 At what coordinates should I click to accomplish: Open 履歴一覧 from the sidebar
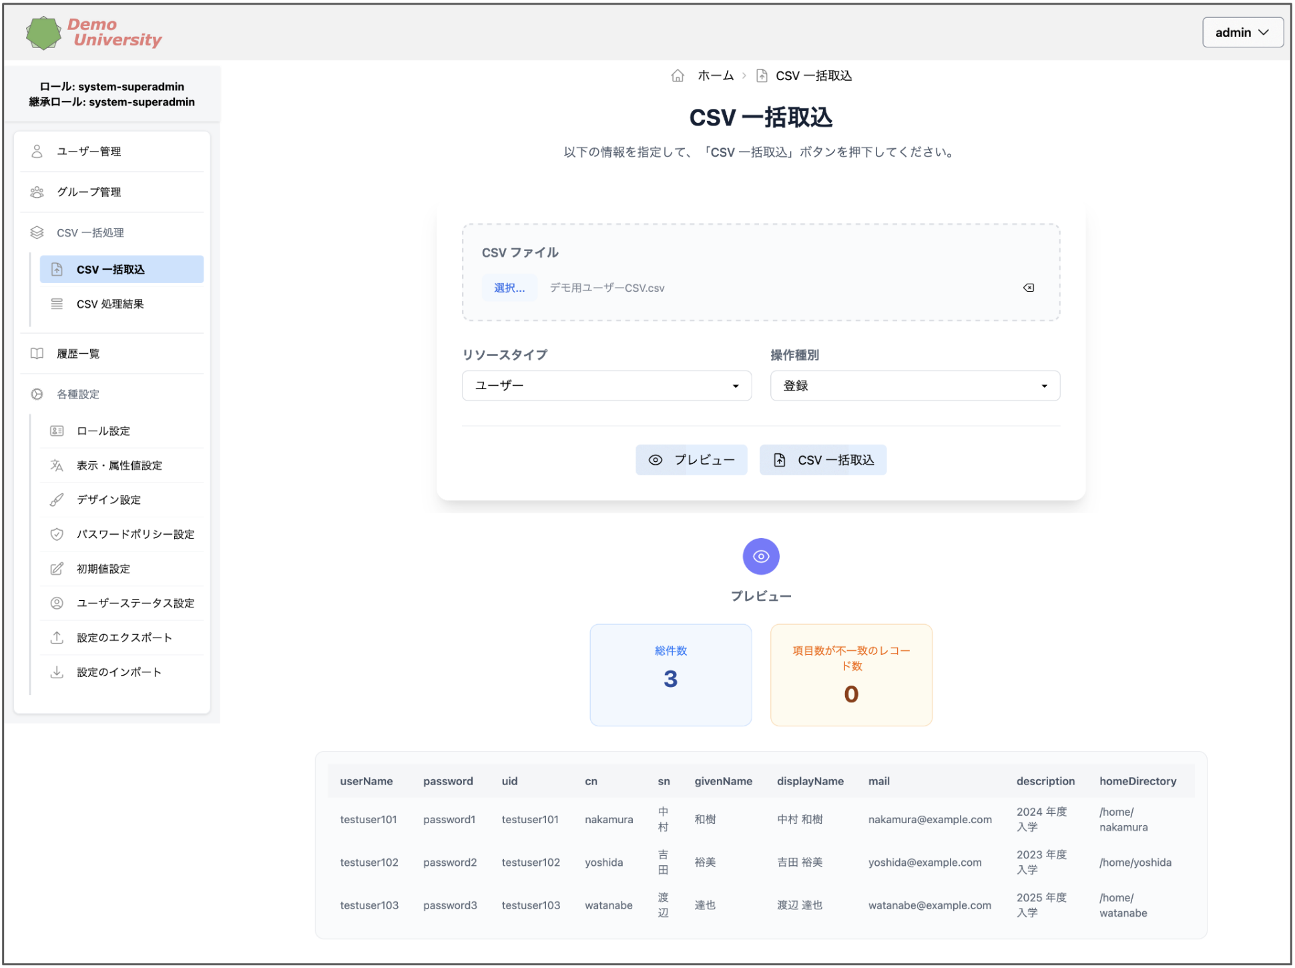(x=78, y=354)
